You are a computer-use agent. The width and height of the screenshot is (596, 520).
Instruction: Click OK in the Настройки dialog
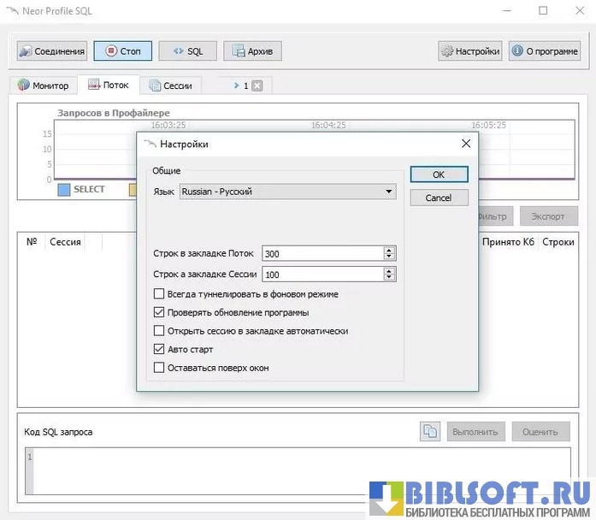click(x=439, y=174)
